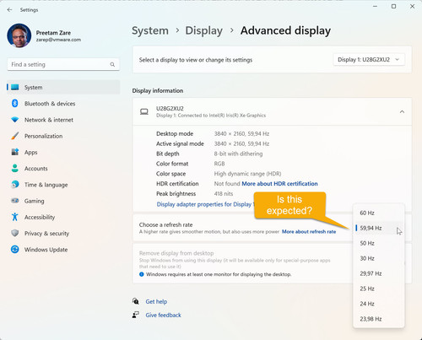Image resolution: width=422 pixels, height=340 pixels.
Task: Open Bluetooth & devices settings
Action: tap(63, 104)
